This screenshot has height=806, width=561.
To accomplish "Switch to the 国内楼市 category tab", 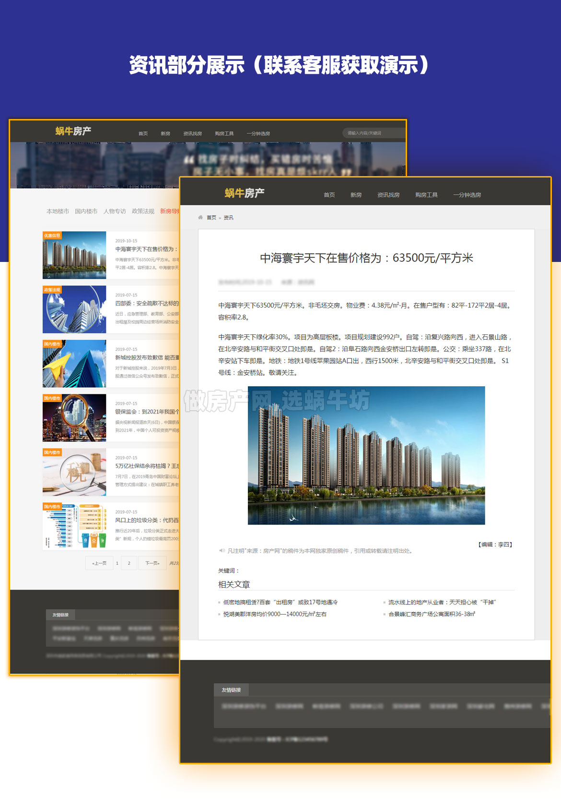I will click(x=86, y=211).
